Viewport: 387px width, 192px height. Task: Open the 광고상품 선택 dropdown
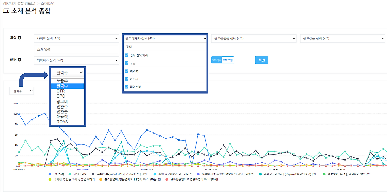[x=342, y=38]
